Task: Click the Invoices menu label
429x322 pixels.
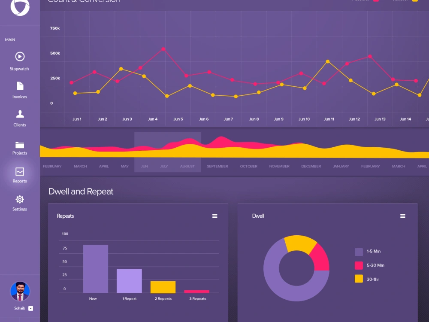Action: click(x=20, y=97)
